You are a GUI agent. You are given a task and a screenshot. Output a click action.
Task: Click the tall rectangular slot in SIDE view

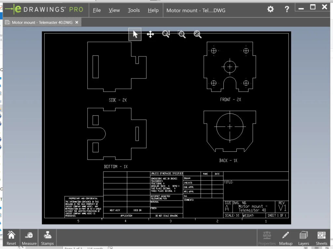tap(96, 67)
